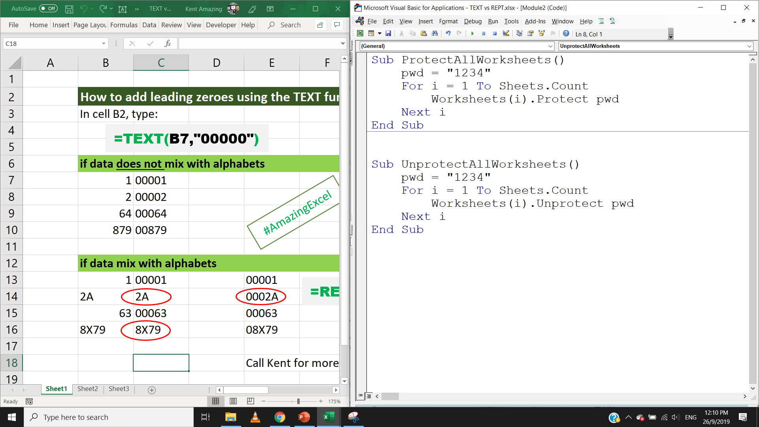Open the Name Box dropdown arrow

click(104, 43)
